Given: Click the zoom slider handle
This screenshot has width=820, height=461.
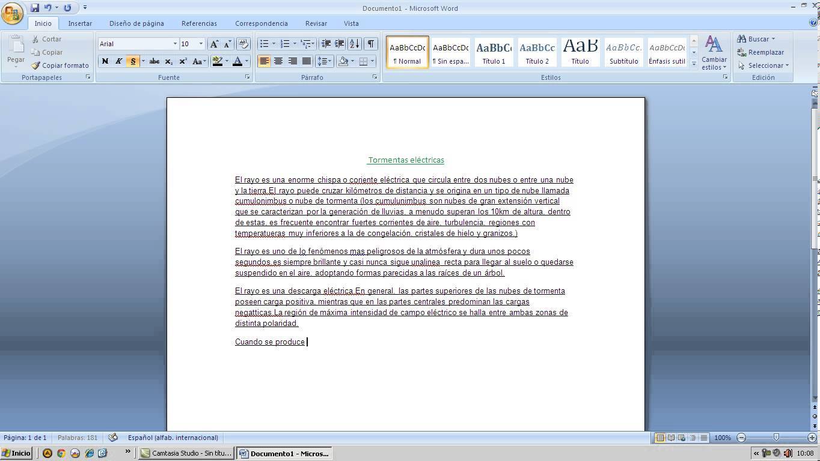Looking at the screenshot, I should 776,438.
